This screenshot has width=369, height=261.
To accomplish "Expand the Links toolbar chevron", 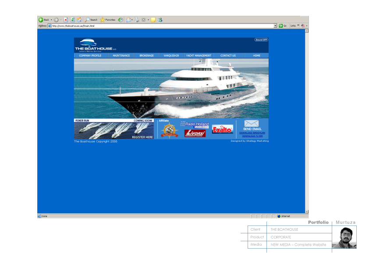I will tap(298, 25).
